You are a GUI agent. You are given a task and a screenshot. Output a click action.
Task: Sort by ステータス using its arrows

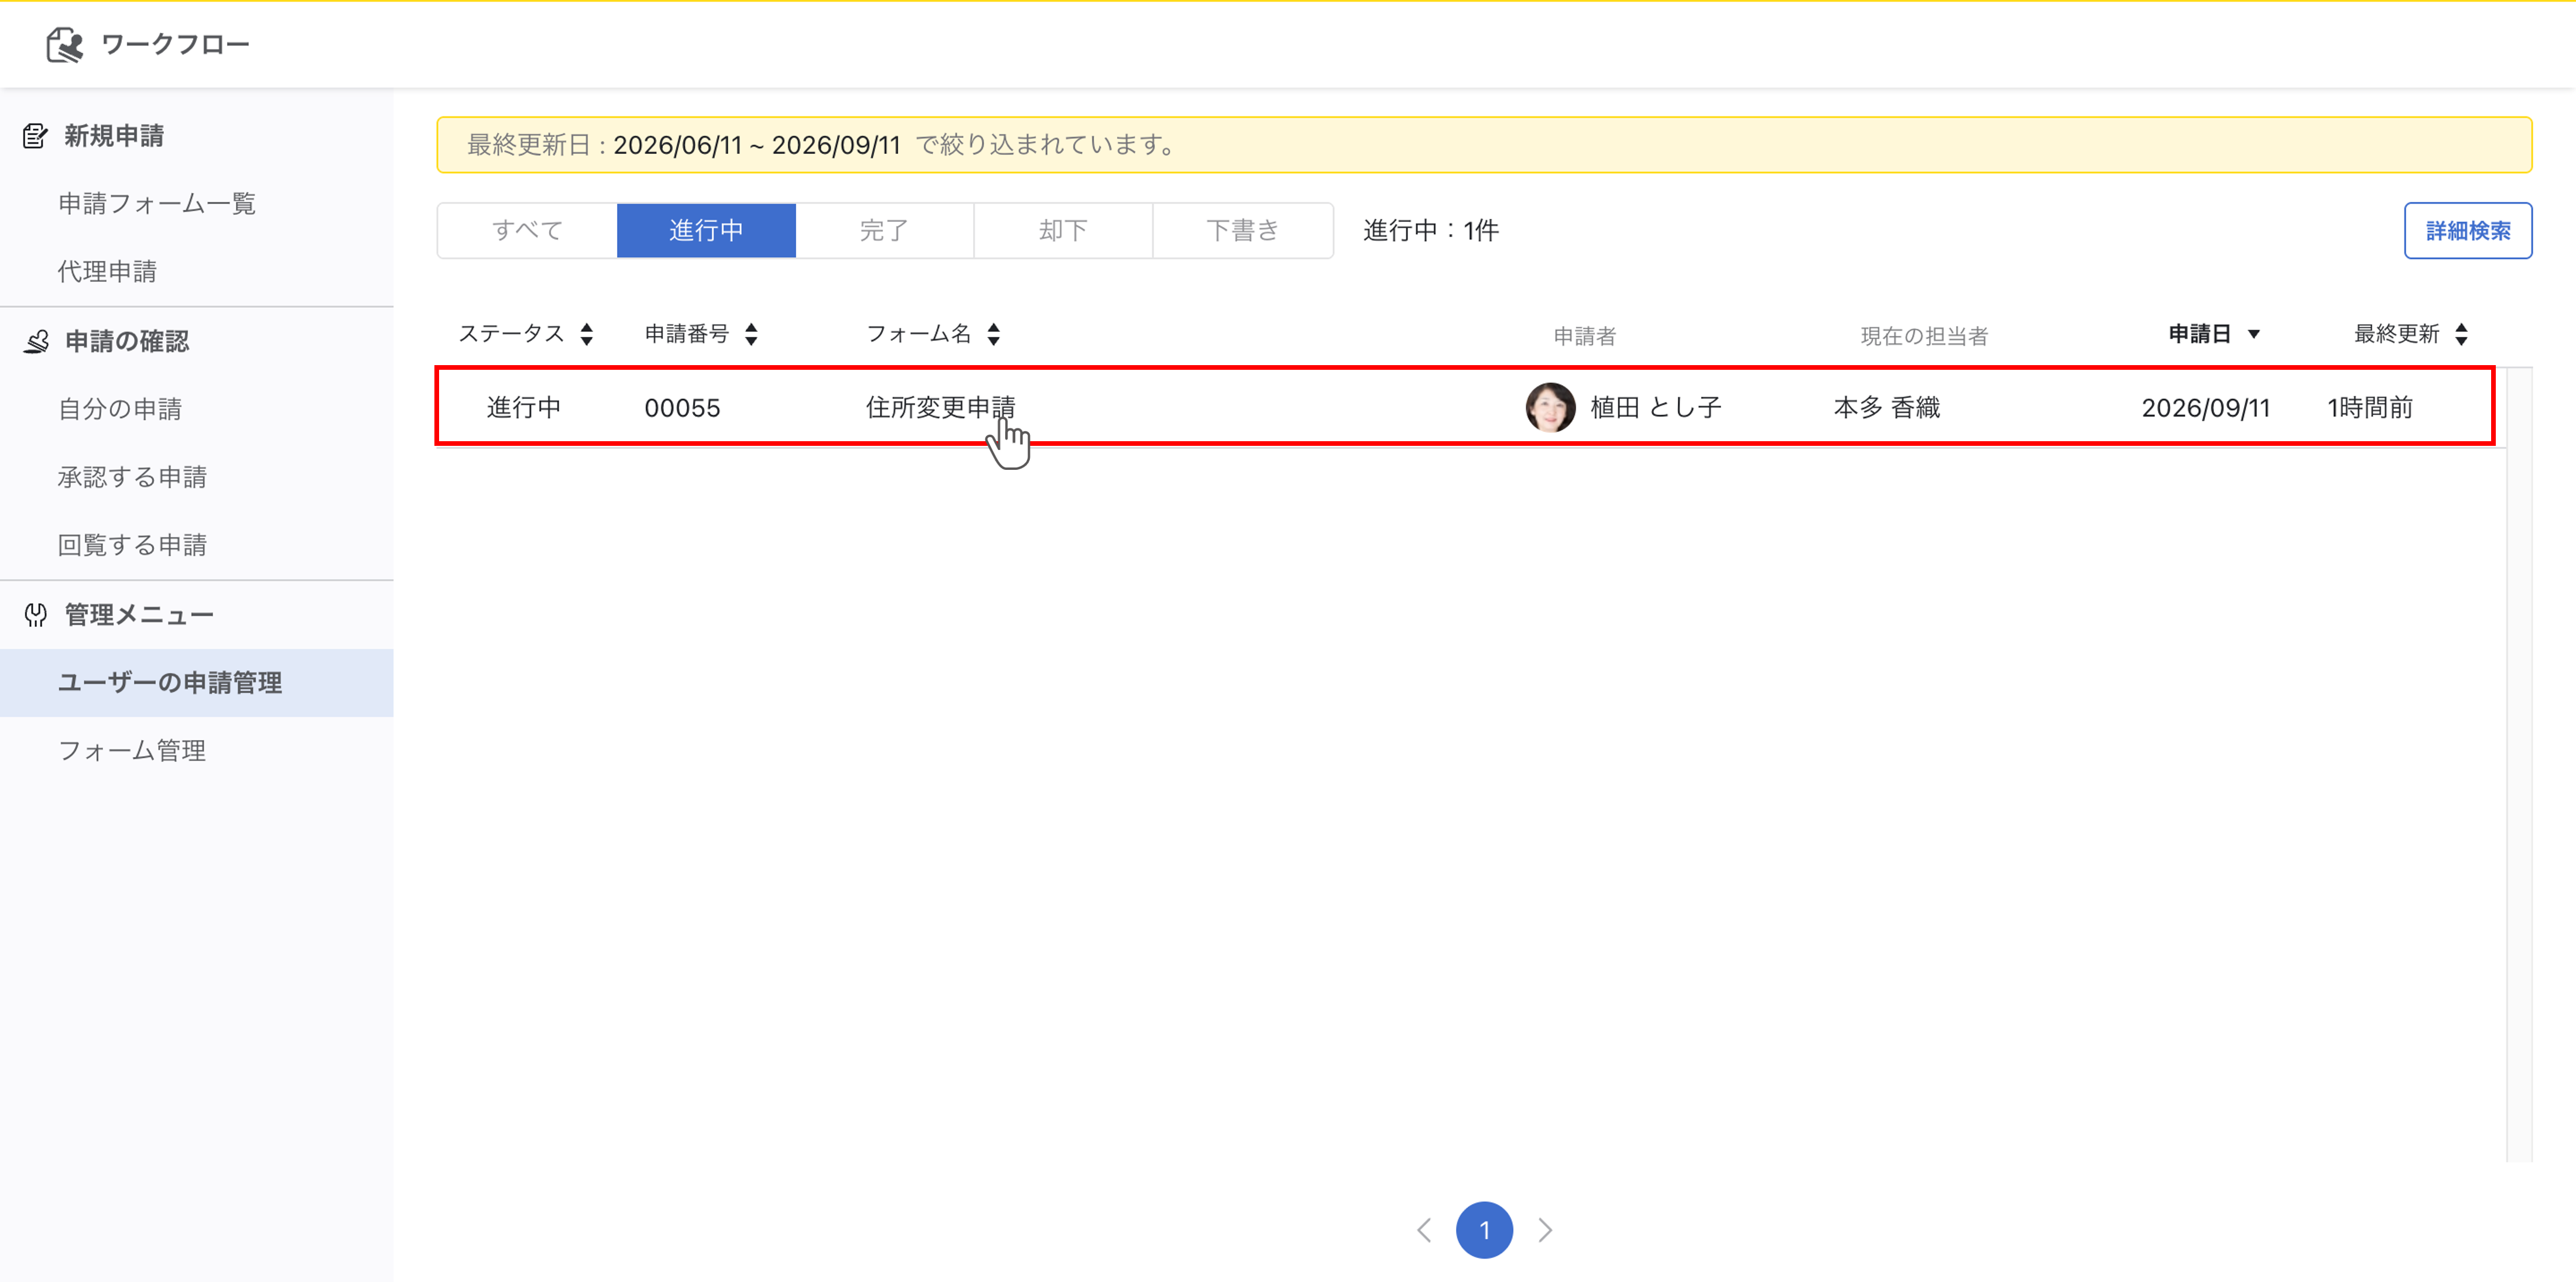(587, 334)
